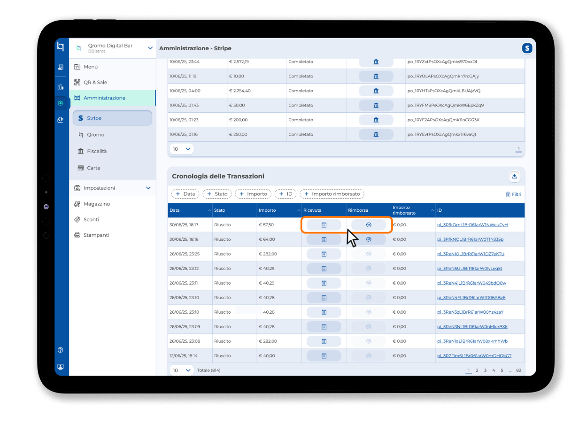Select Amministrazione in the sidebar
The height and width of the screenshot is (432, 587).
(112, 98)
